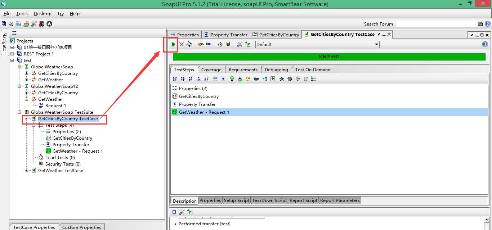Open TestCase options wrench-and-screwdriver icon
This screenshot has height=230, width=492.
pos(240,44)
